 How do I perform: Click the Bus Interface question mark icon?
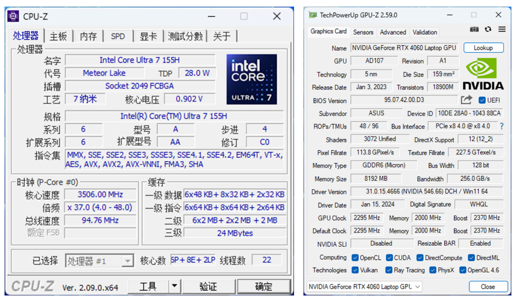pos(501,126)
